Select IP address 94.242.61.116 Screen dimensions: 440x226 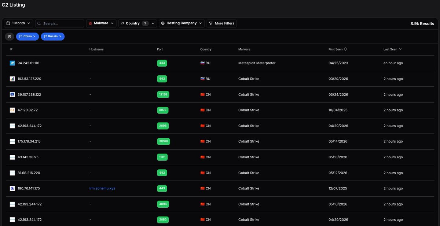pyautogui.click(x=28, y=63)
